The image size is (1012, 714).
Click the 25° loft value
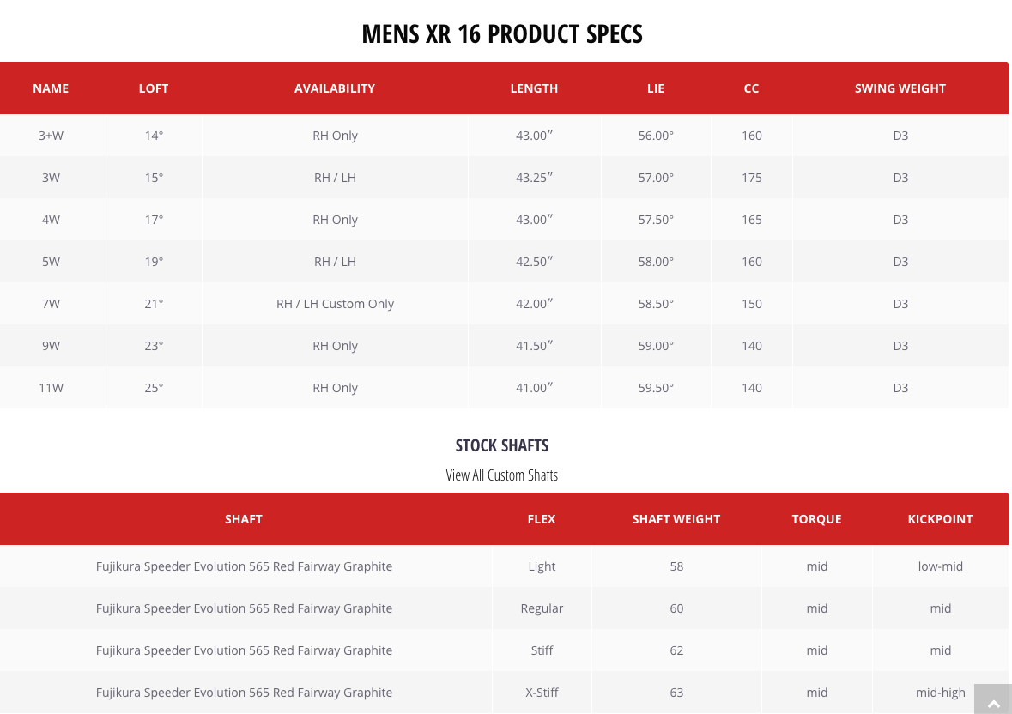(x=154, y=387)
